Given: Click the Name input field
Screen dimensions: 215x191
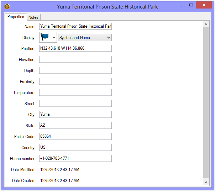Looking at the screenshot, I should 75,26.
